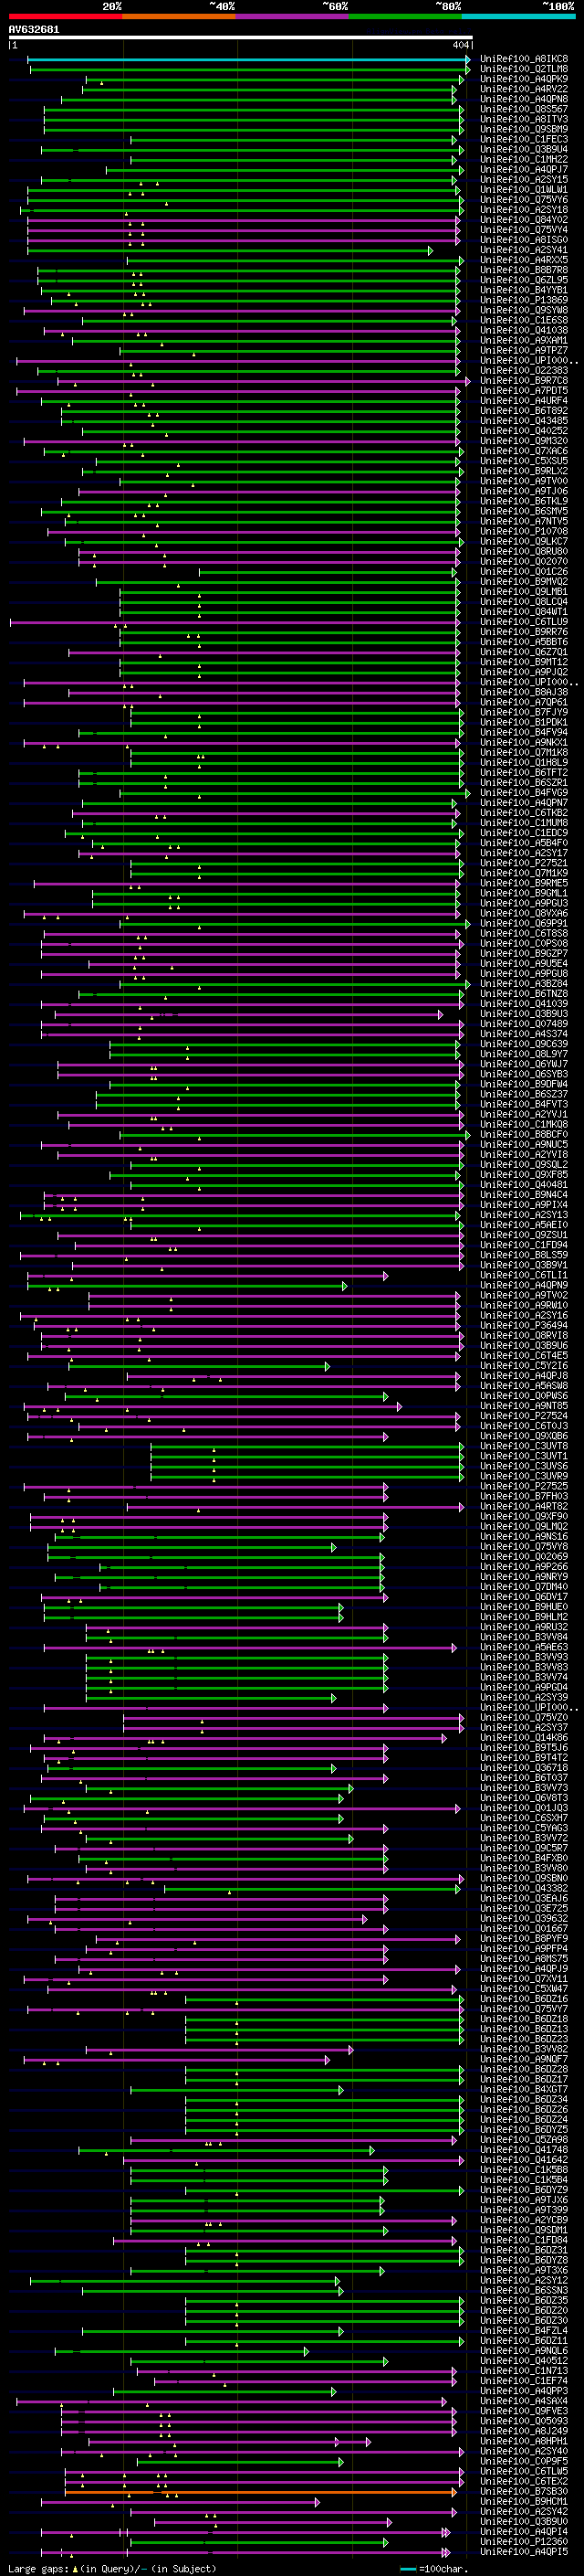Image resolution: width=584 pixels, height=2576 pixels.
Task: Click the red 20% identity legend segment
Action: point(65,16)
